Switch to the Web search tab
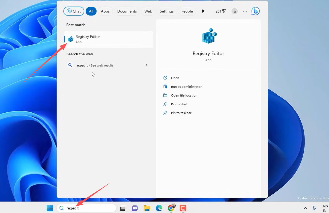The image size is (329, 213). 148,11
